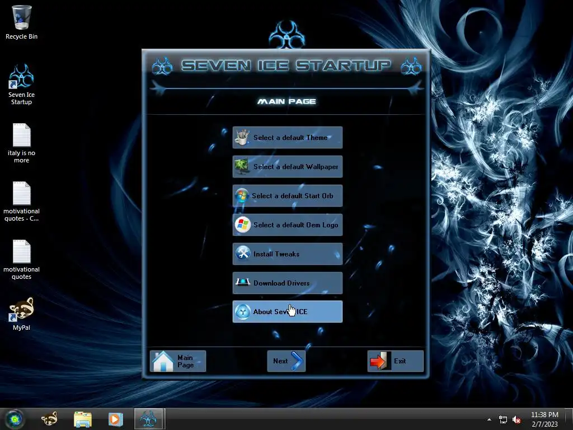573x430 pixels.
Task: Click the laptop Download Drivers icon
Action: click(242, 282)
